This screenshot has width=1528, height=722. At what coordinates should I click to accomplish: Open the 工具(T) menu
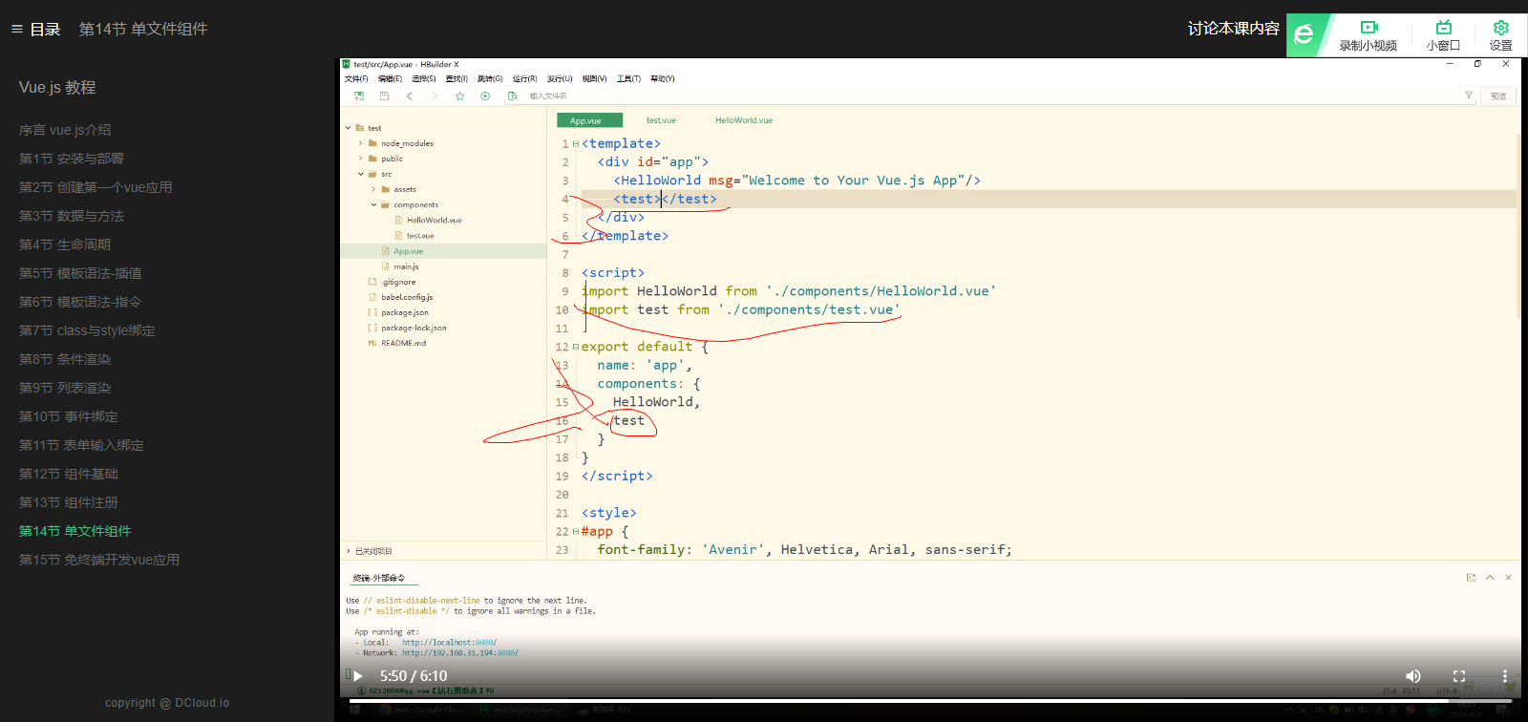(x=628, y=79)
